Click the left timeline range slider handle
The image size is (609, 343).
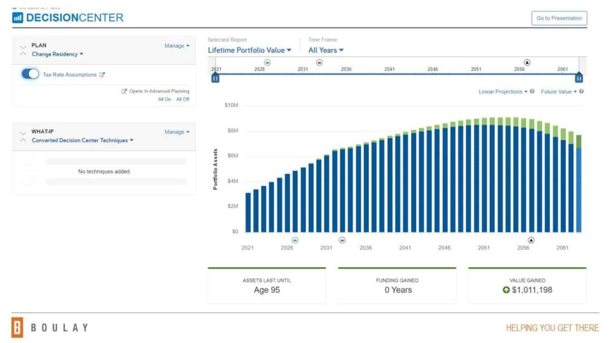[x=215, y=77]
